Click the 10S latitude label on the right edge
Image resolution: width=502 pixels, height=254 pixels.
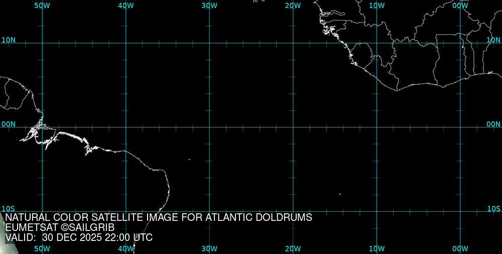pyautogui.click(x=494, y=208)
